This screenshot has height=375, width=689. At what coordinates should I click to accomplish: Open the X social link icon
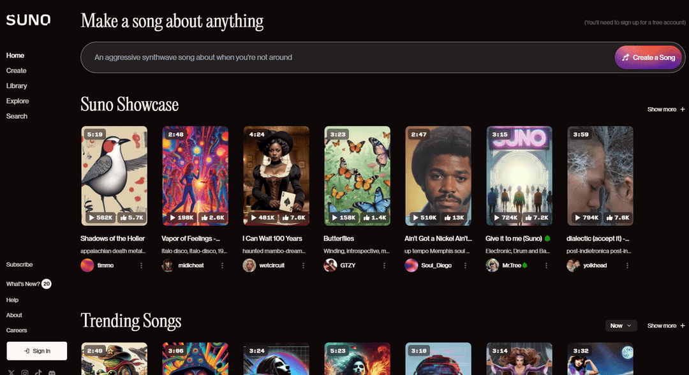[11, 373]
